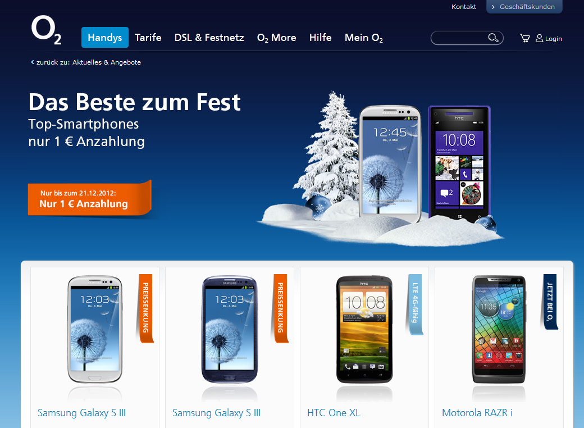Open the shopping cart icon
The image size is (584, 428).
point(525,38)
